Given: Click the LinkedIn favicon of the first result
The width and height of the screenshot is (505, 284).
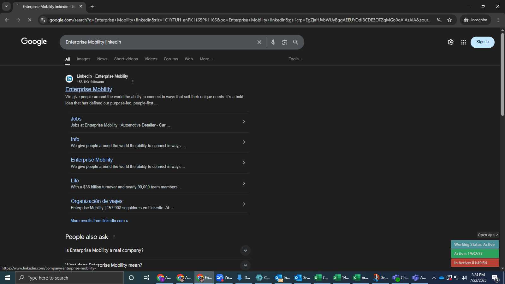Looking at the screenshot, I should [x=69, y=79].
